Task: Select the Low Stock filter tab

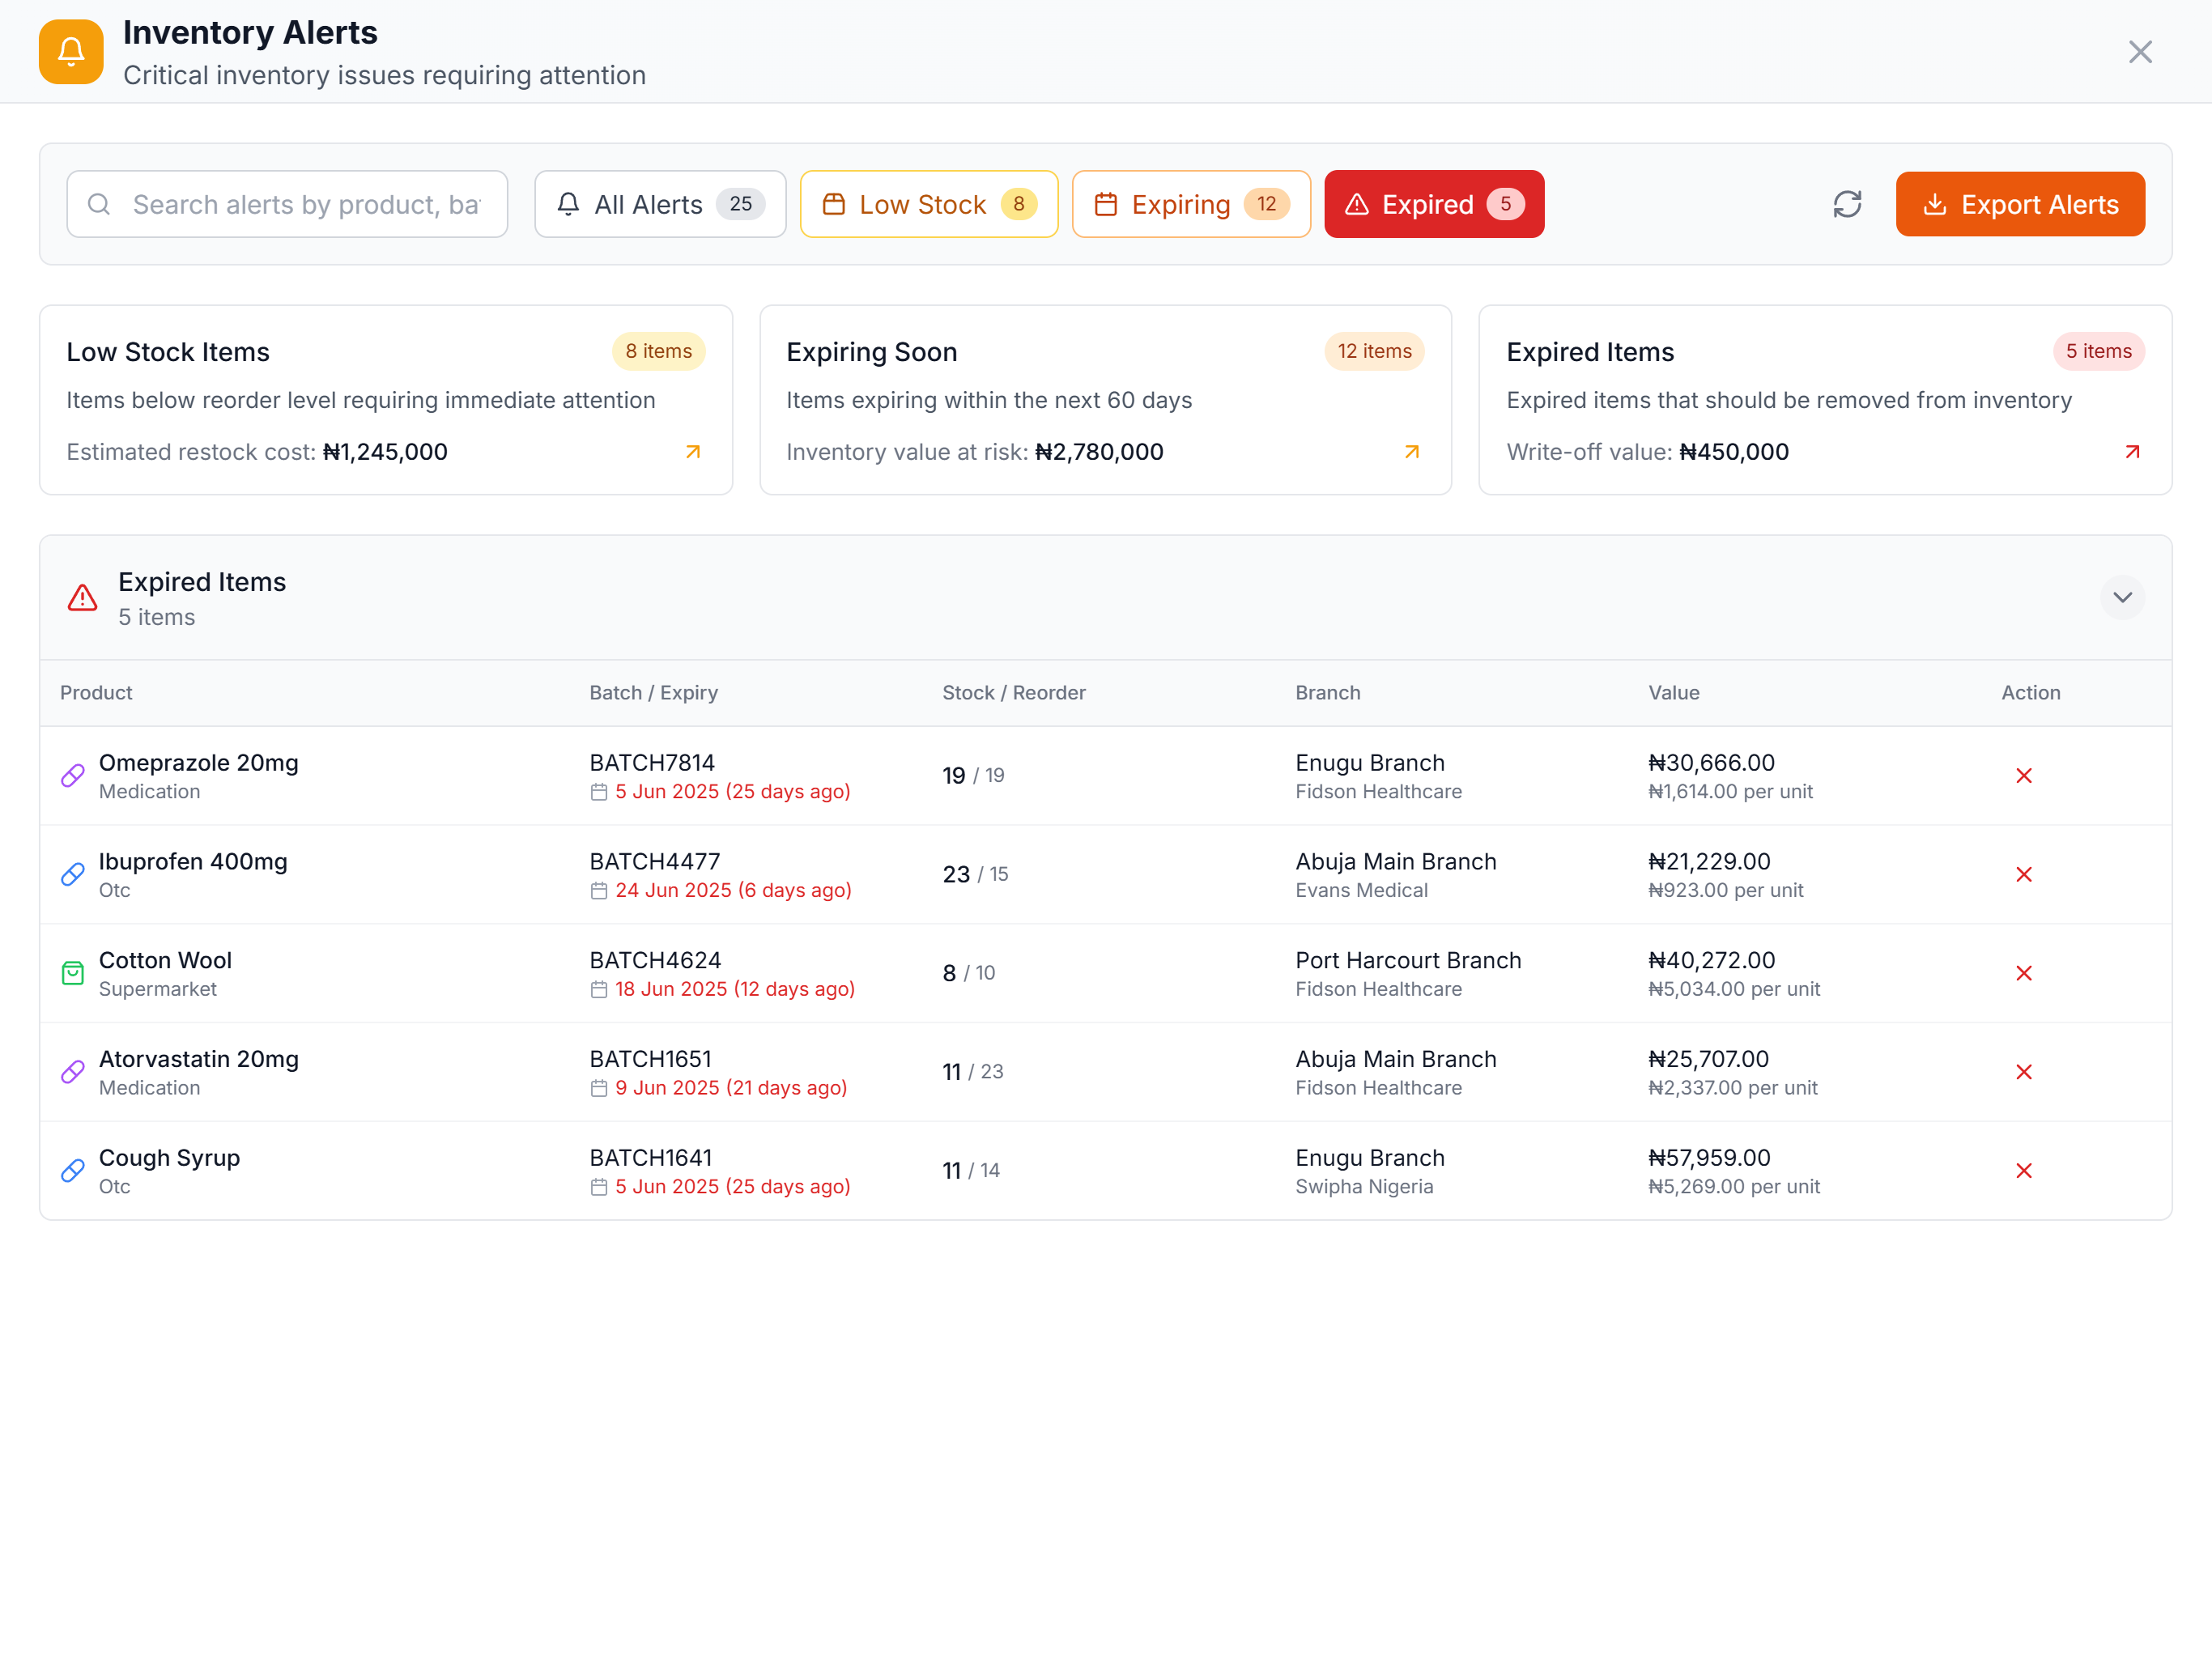Action: pyautogui.click(x=928, y=204)
